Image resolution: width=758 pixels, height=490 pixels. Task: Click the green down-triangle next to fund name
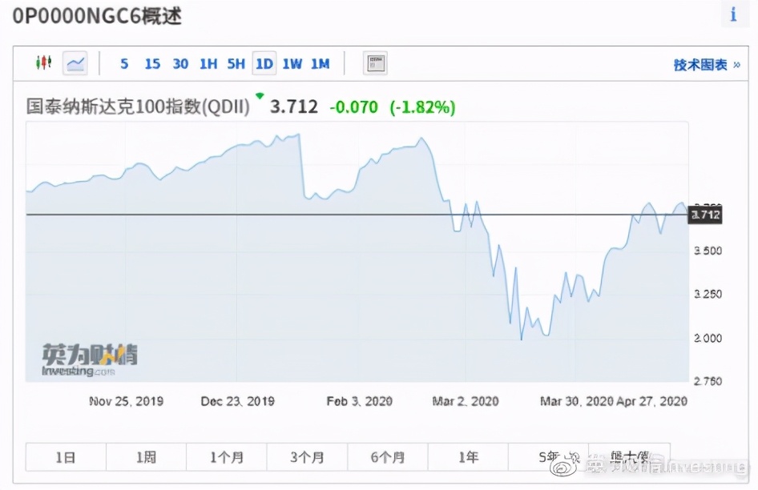(259, 94)
